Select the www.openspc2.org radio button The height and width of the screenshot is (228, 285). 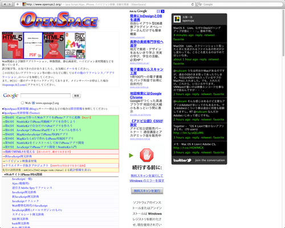coord(34,103)
